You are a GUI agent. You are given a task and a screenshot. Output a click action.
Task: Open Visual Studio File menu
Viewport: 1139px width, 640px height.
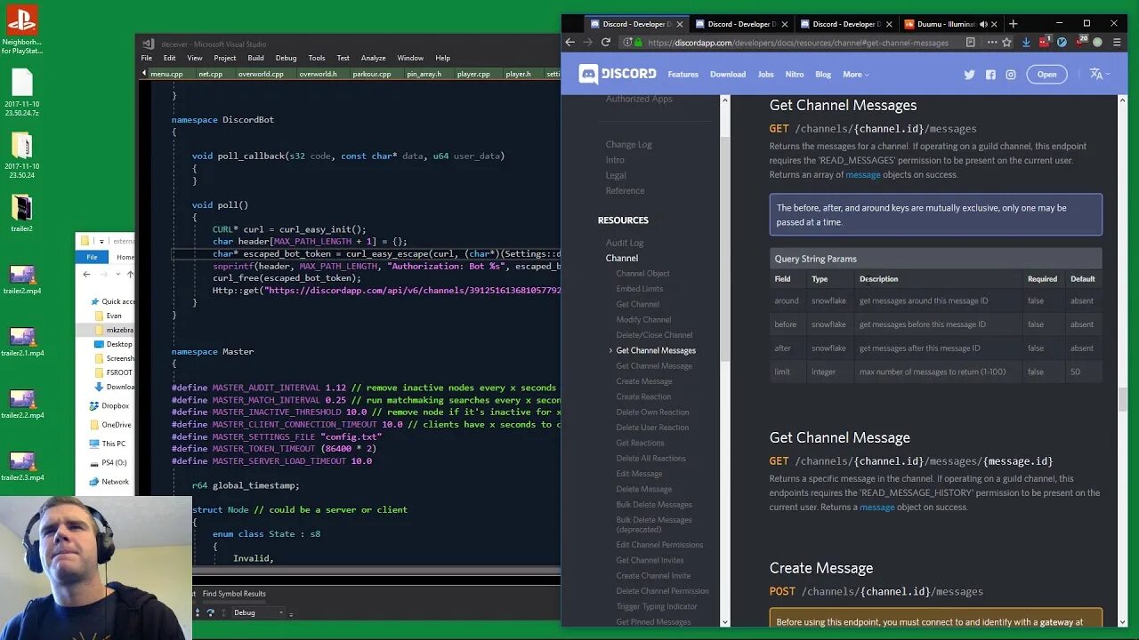[146, 58]
